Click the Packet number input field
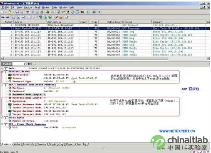 19,64
